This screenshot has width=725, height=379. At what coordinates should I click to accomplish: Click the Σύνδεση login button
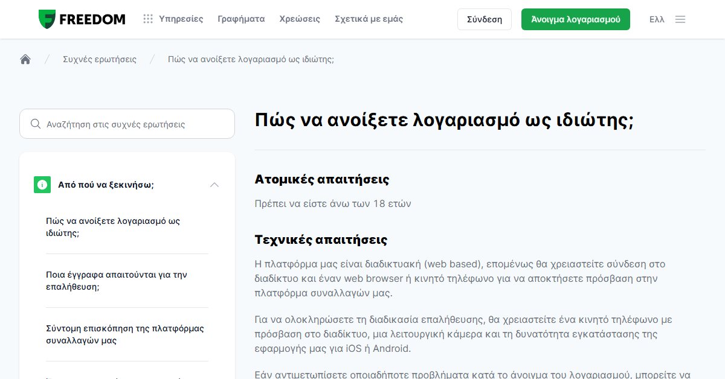485,19
